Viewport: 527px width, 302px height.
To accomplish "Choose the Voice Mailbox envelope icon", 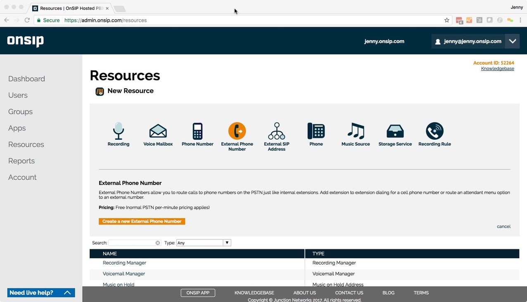I will click(158, 131).
